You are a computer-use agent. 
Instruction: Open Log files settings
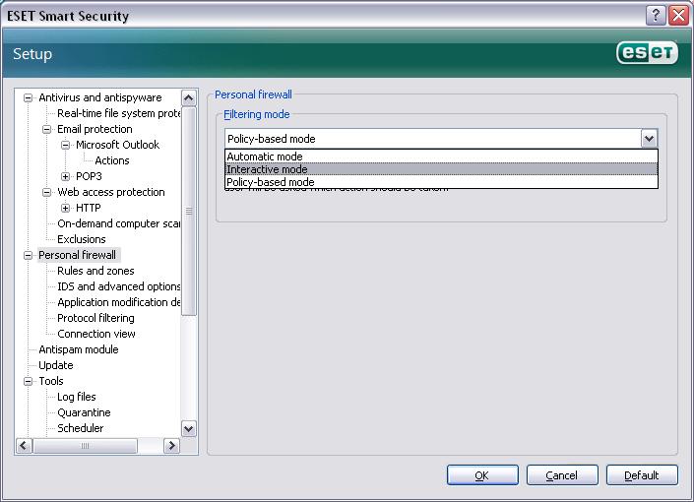(77, 397)
